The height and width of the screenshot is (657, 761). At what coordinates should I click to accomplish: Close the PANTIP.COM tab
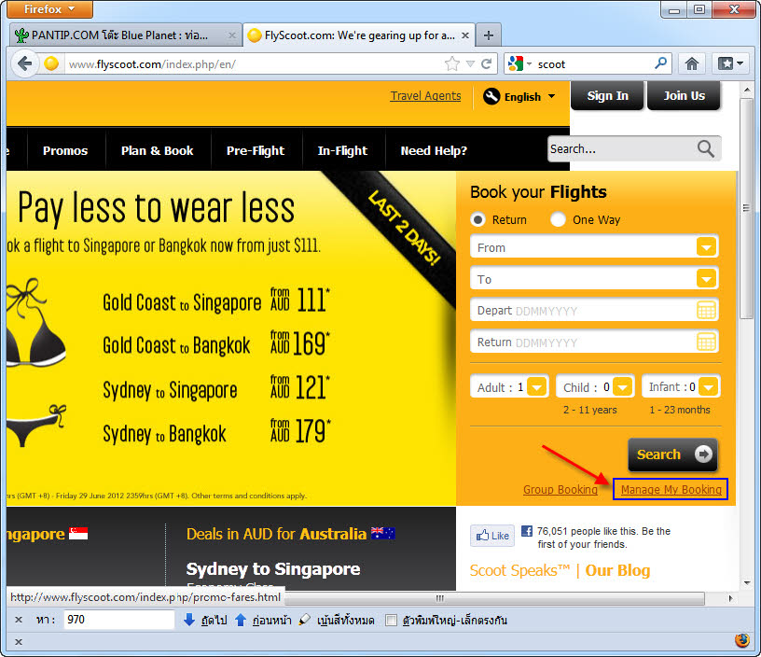pos(232,35)
